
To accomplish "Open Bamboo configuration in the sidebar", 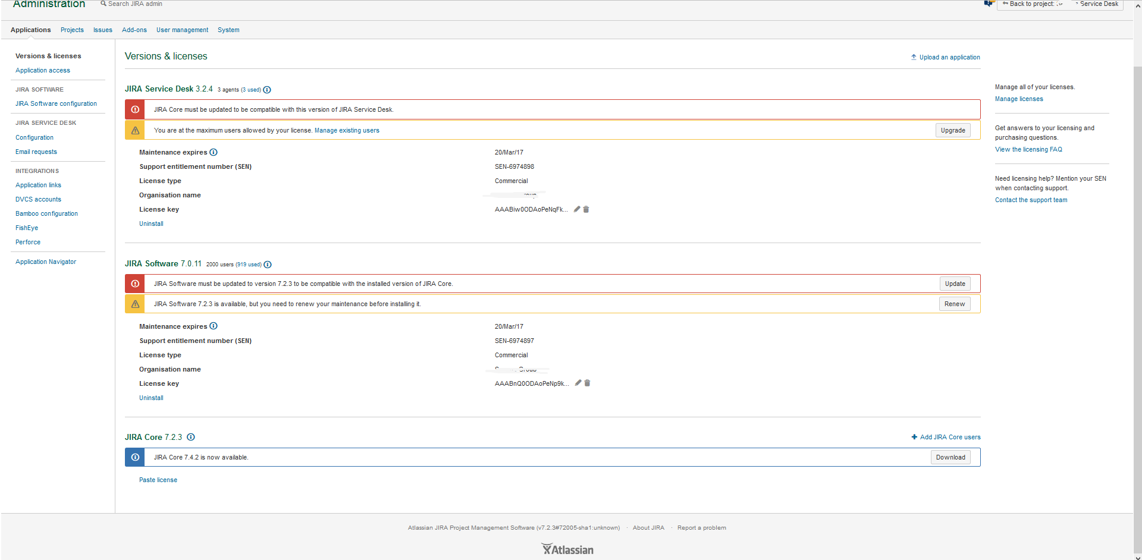I will (x=46, y=213).
